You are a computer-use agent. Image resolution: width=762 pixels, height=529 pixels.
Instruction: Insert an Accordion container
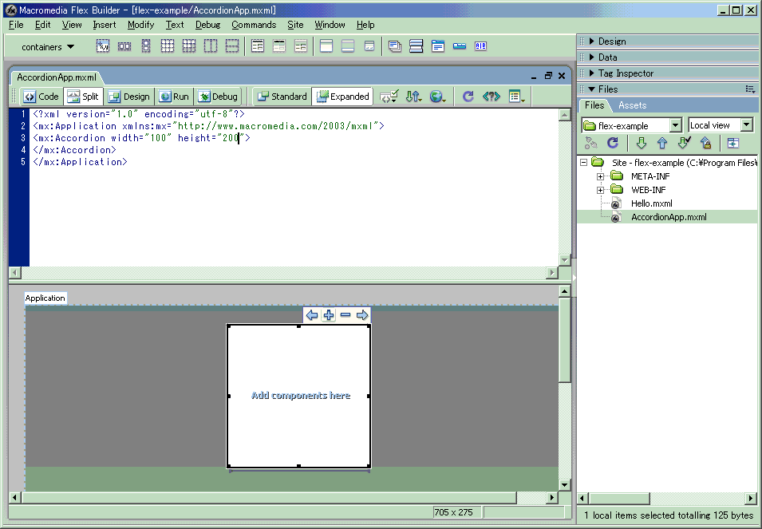pyautogui.click(x=416, y=46)
